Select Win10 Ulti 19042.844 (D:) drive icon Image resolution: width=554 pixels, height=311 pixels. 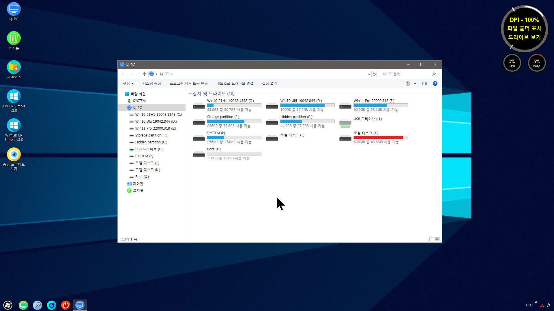click(x=272, y=106)
